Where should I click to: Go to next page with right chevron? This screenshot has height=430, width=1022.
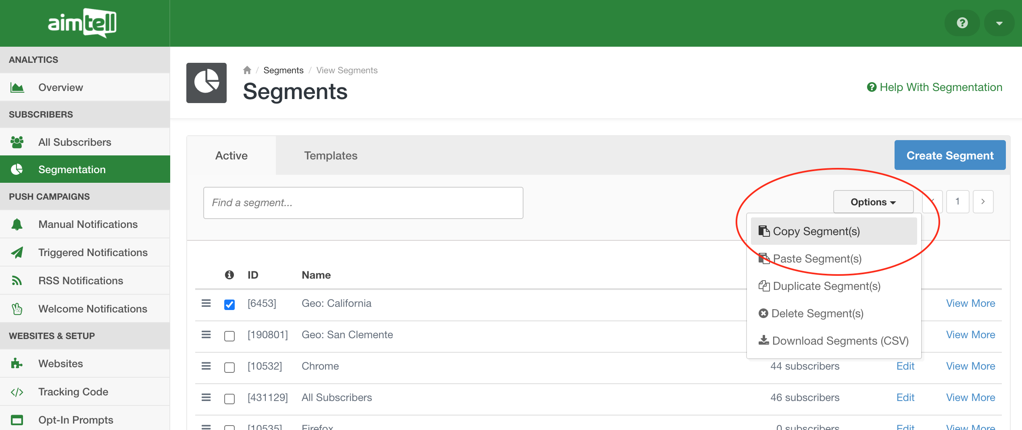coord(983,202)
